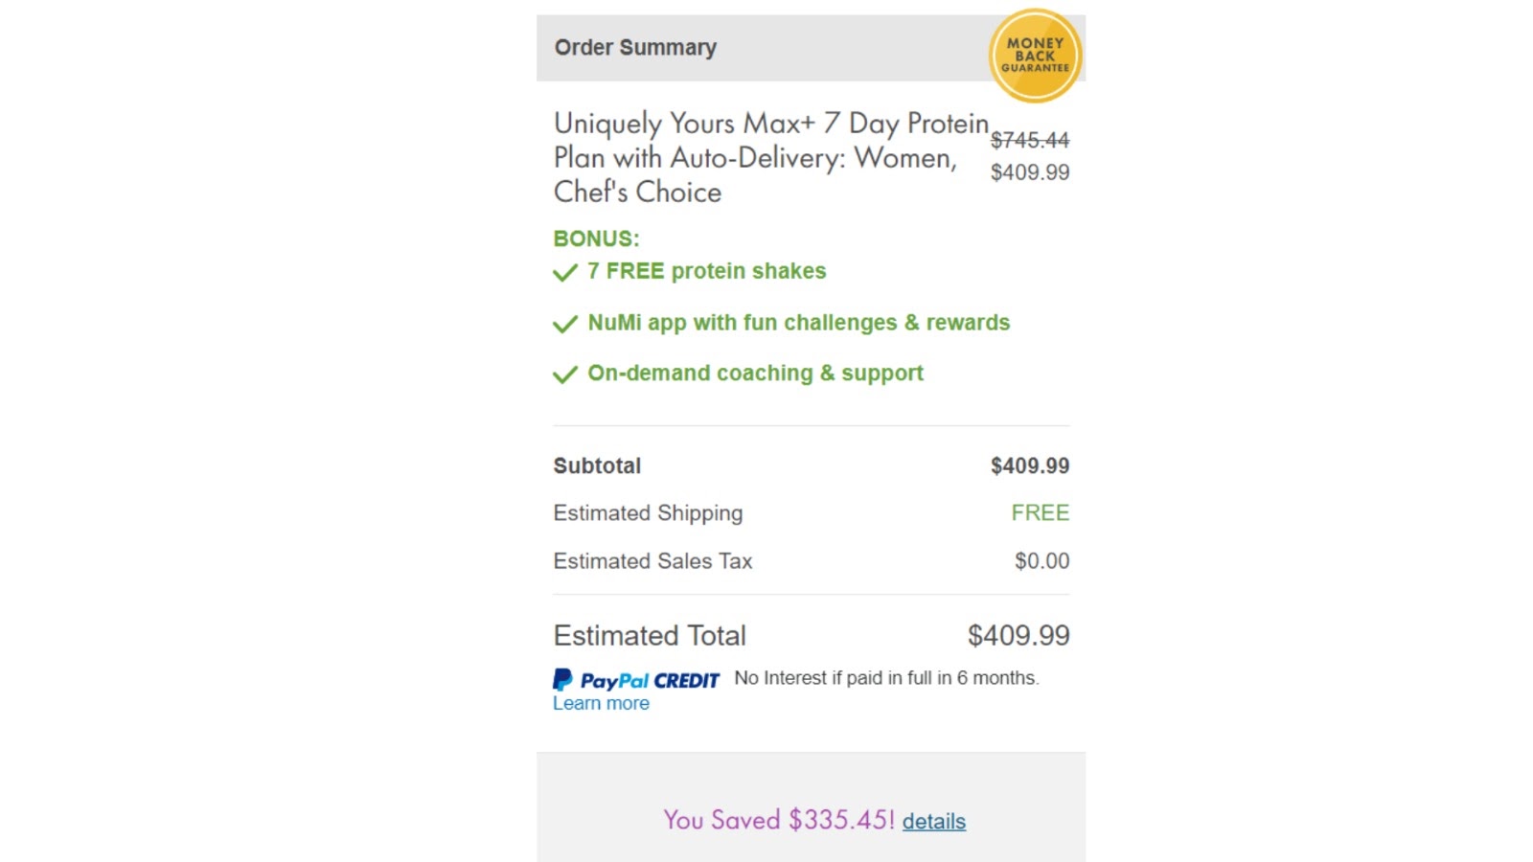The image size is (1533, 862).
Task: Click the Money Back Guarantee badge
Action: click(x=1035, y=56)
